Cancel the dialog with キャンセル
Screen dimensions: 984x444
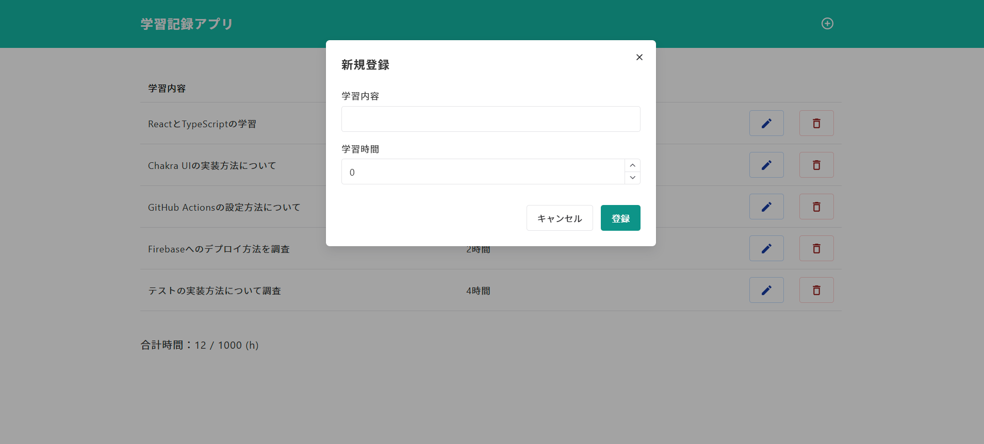click(x=560, y=218)
